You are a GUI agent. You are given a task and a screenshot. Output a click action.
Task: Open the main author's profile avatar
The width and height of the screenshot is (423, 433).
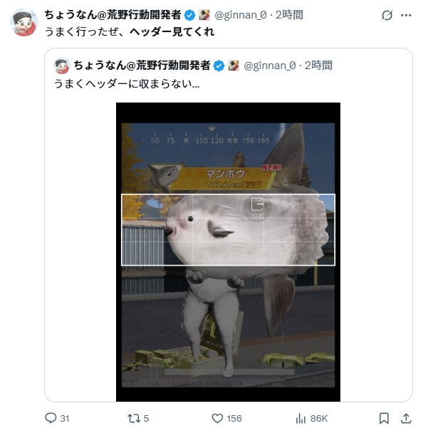(x=24, y=22)
